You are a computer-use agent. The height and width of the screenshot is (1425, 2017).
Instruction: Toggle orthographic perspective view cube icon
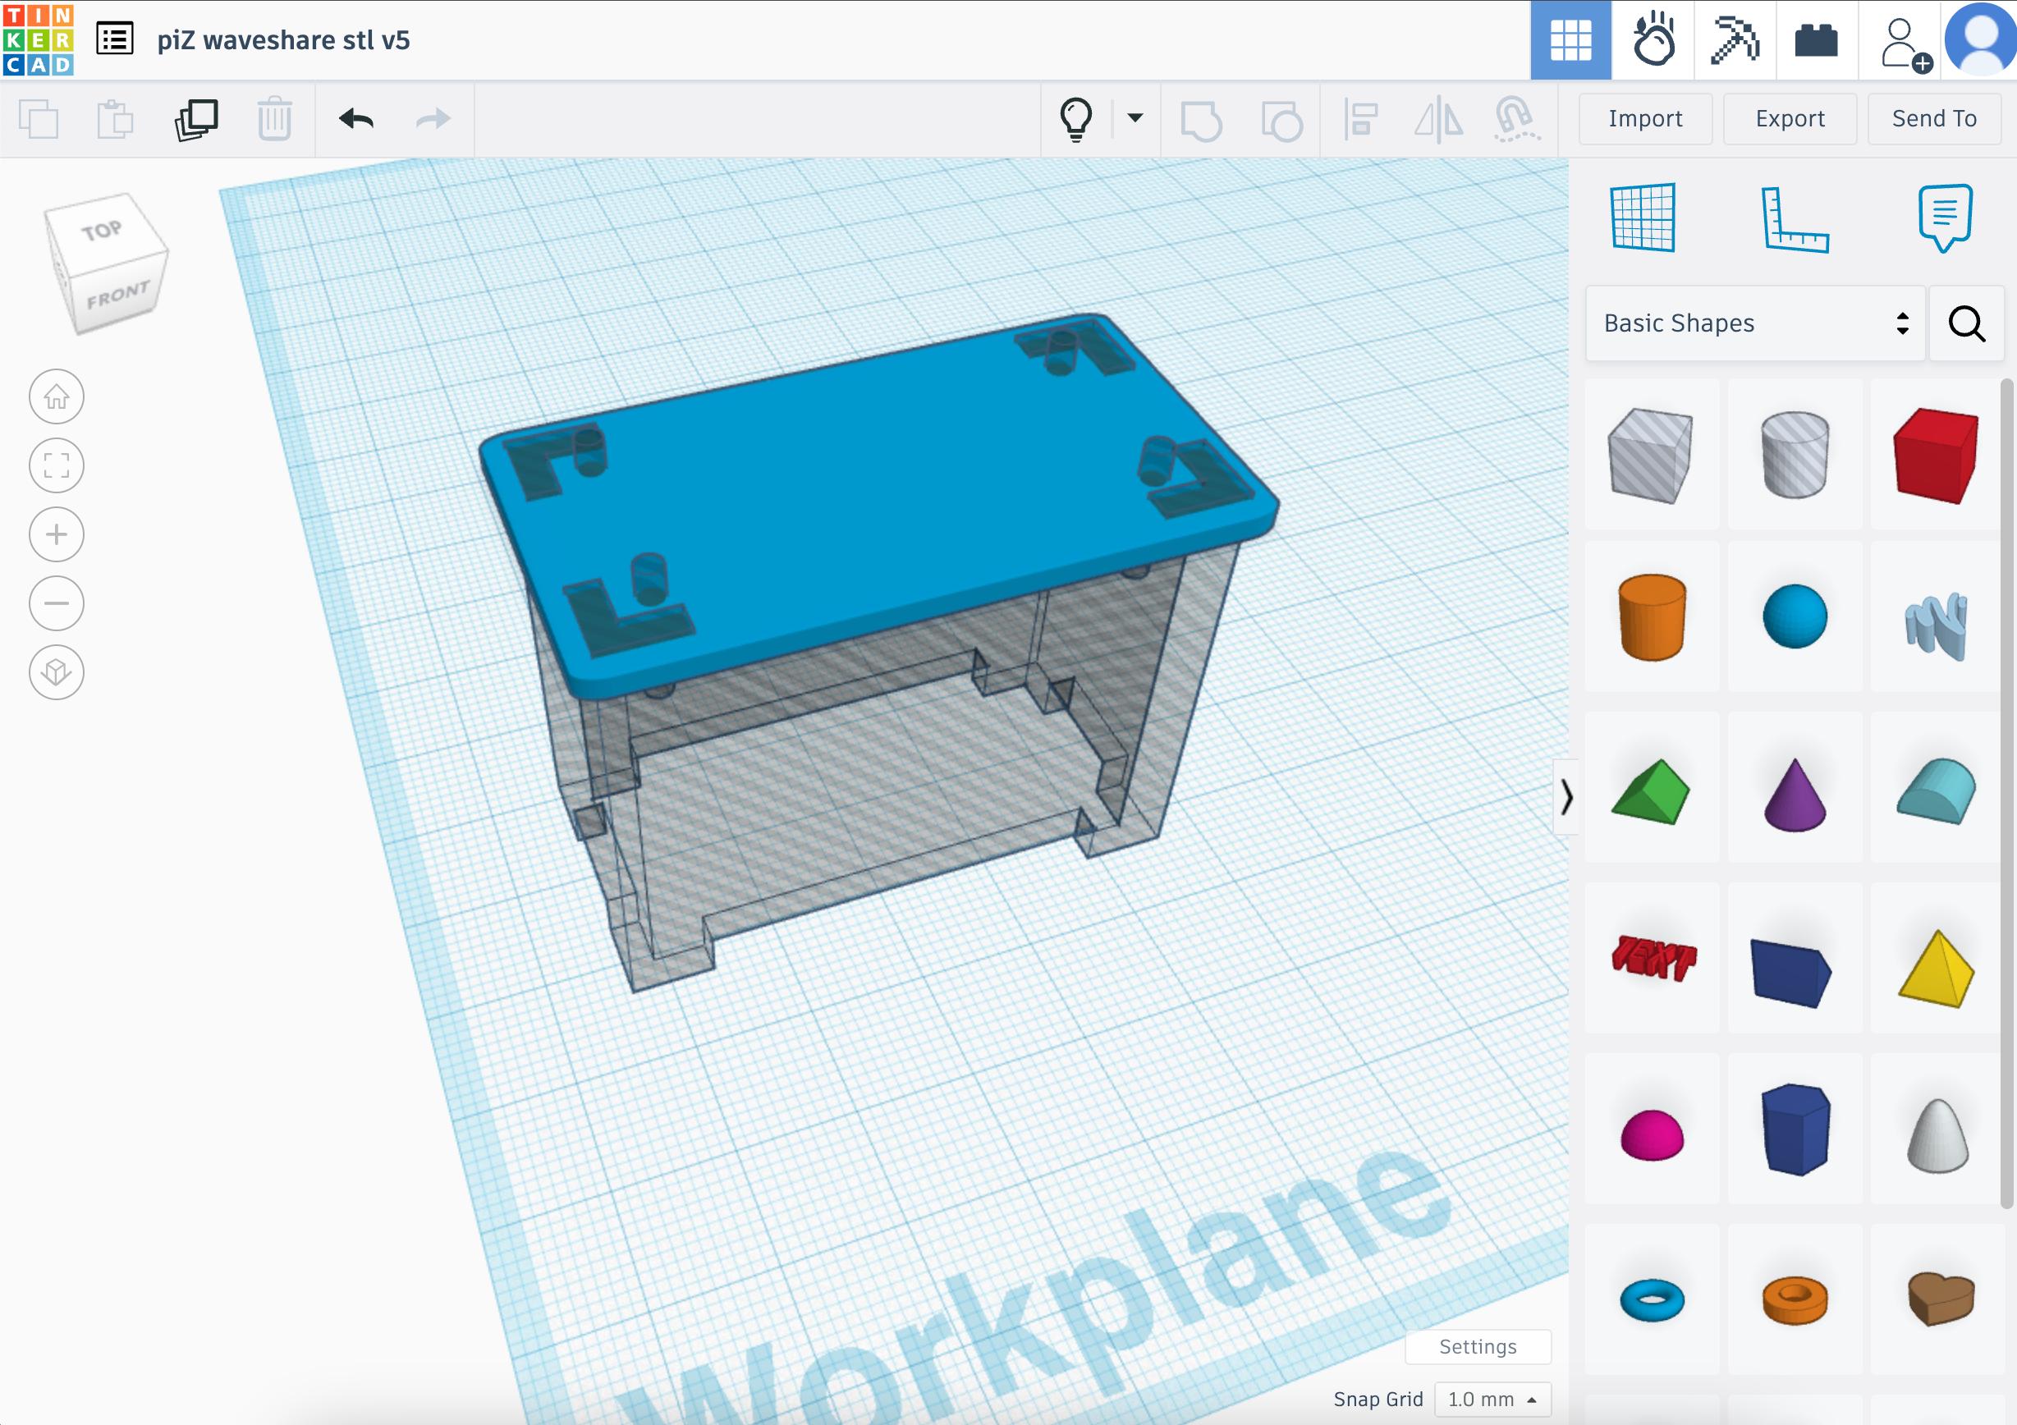point(56,672)
